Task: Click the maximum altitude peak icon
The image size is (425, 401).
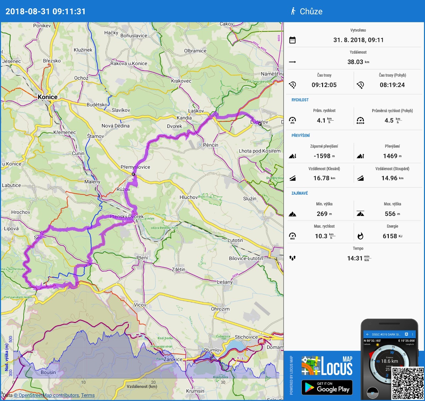Action: click(360, 214)
